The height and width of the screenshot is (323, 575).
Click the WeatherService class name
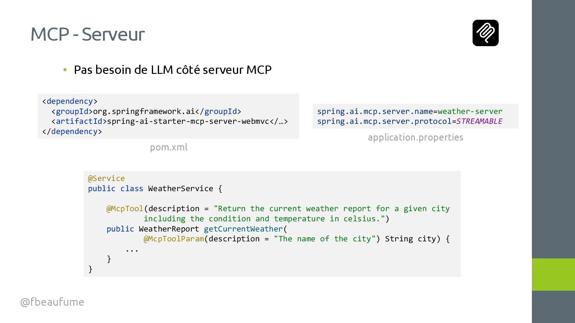180,188
